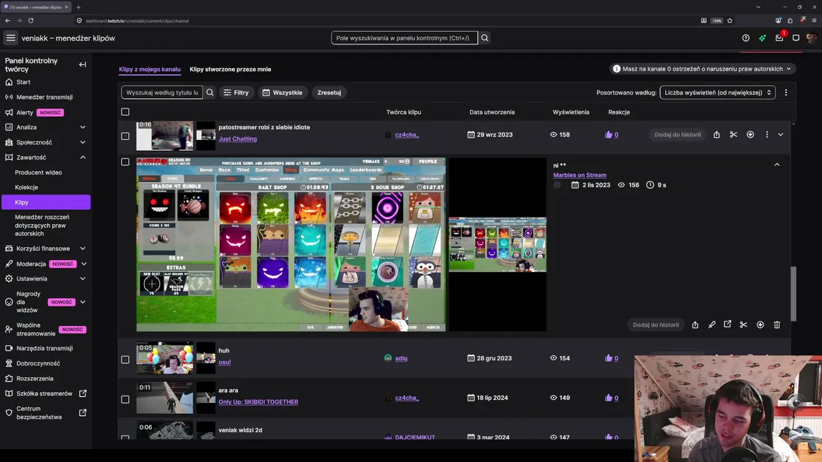This screenshot has height=462, width=822.
Task: Open the three-dot menu beside sorting
Action: pyautogui.click(x=785, y=92)
